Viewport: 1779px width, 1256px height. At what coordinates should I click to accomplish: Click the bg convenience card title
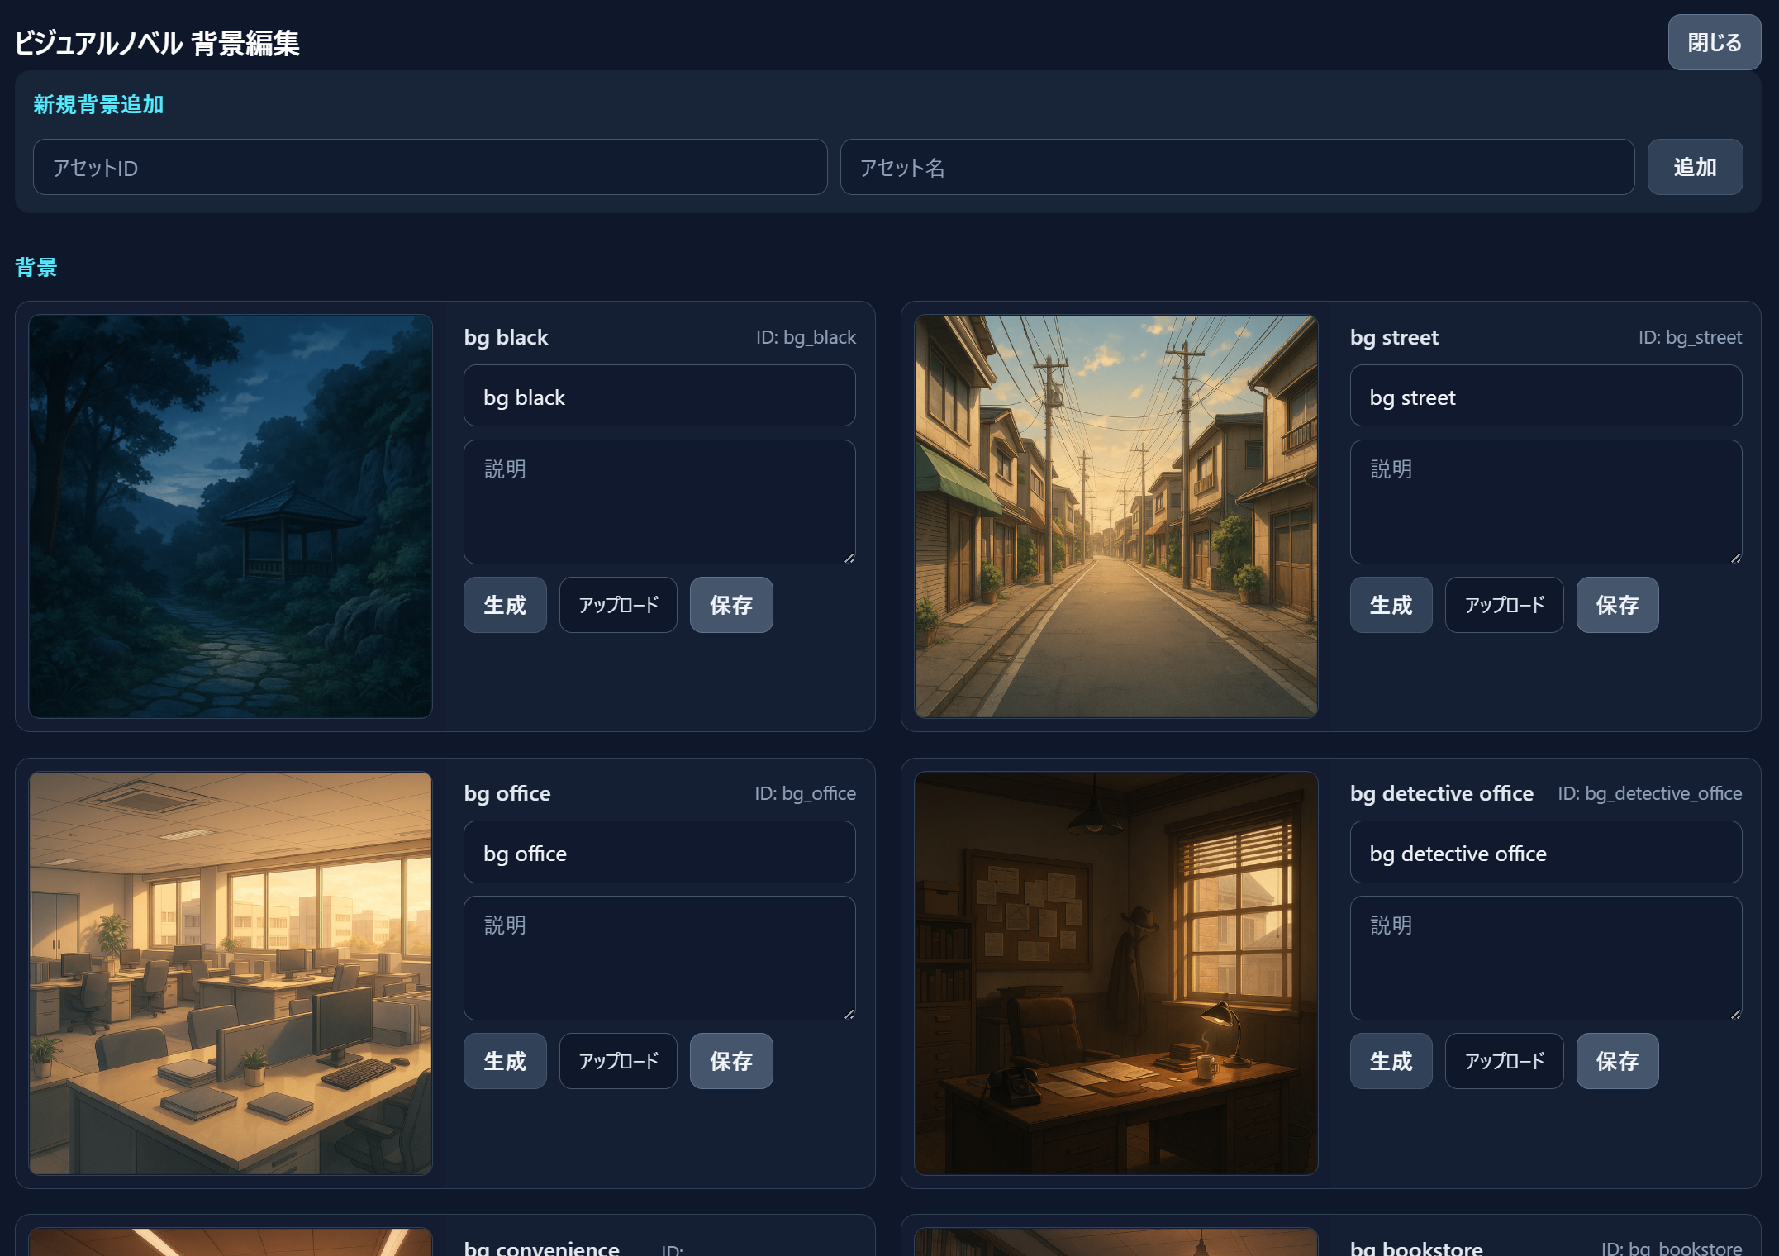click(x=542, y=1248)
